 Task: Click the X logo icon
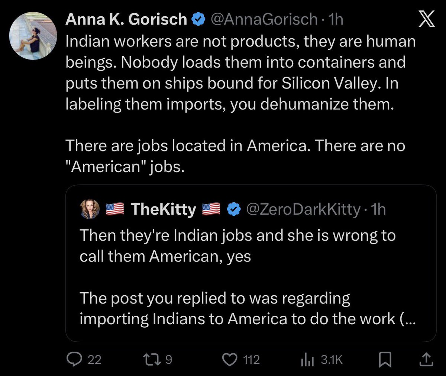point(427,19)
